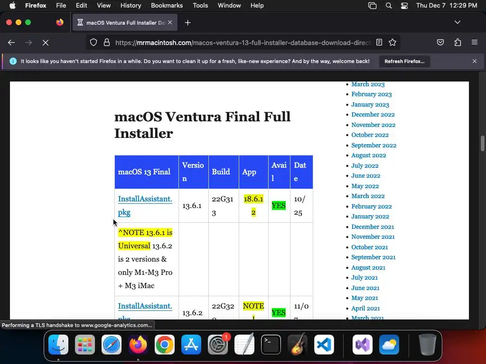The width and height of the screenshot is (486, 364).
Task: Bookmark this page with star icon
Action: (393, 42)
